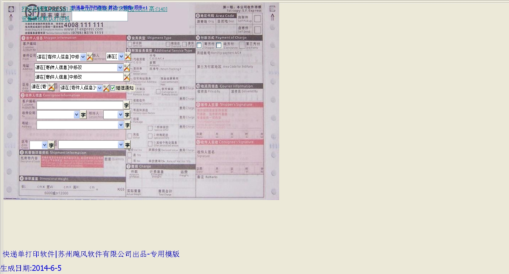Open the 设置模板默认打印机 link
The width and height of the screenshot is (509, 274).
pos(46,19)
